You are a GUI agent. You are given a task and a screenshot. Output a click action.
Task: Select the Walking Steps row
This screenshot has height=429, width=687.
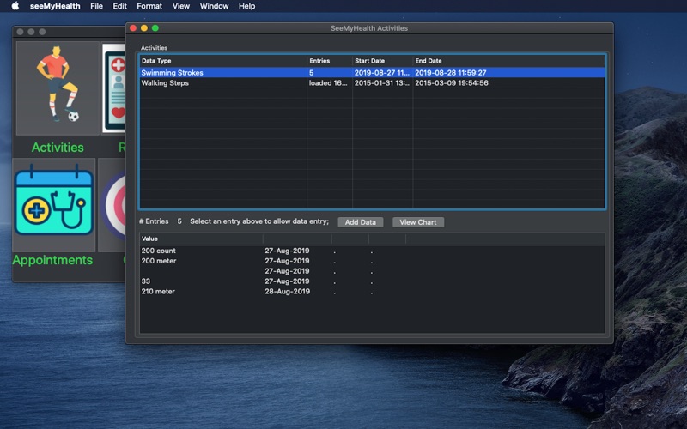[x=372, y=82]
